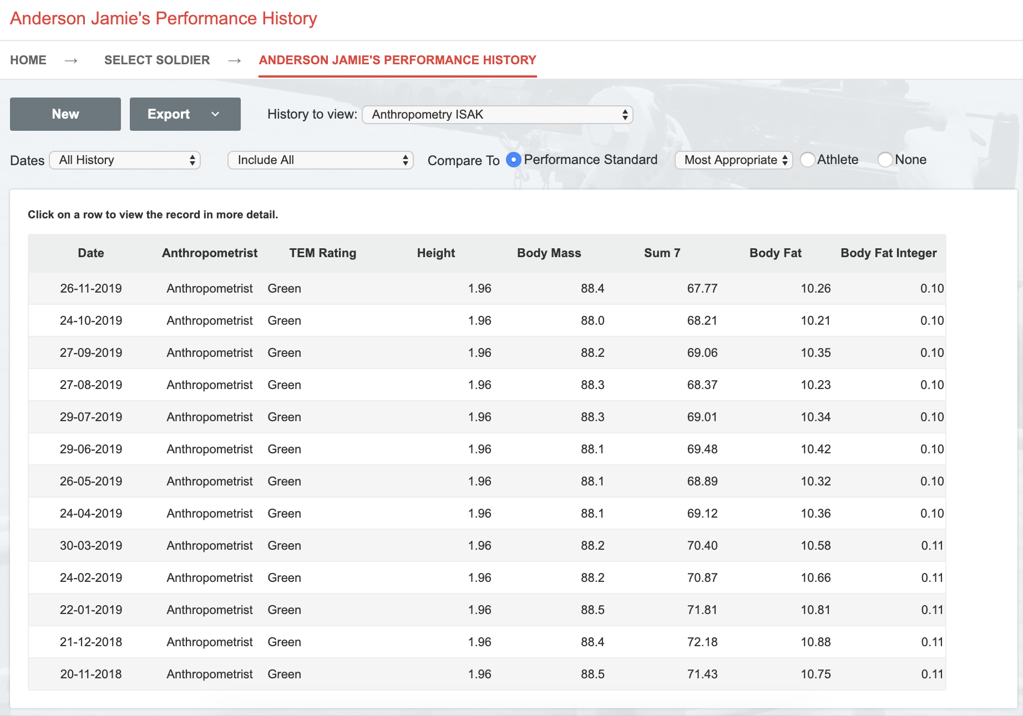Open the 21-12-2018 record row
This screenshot has height=716, width=1023.
[487, 642]
